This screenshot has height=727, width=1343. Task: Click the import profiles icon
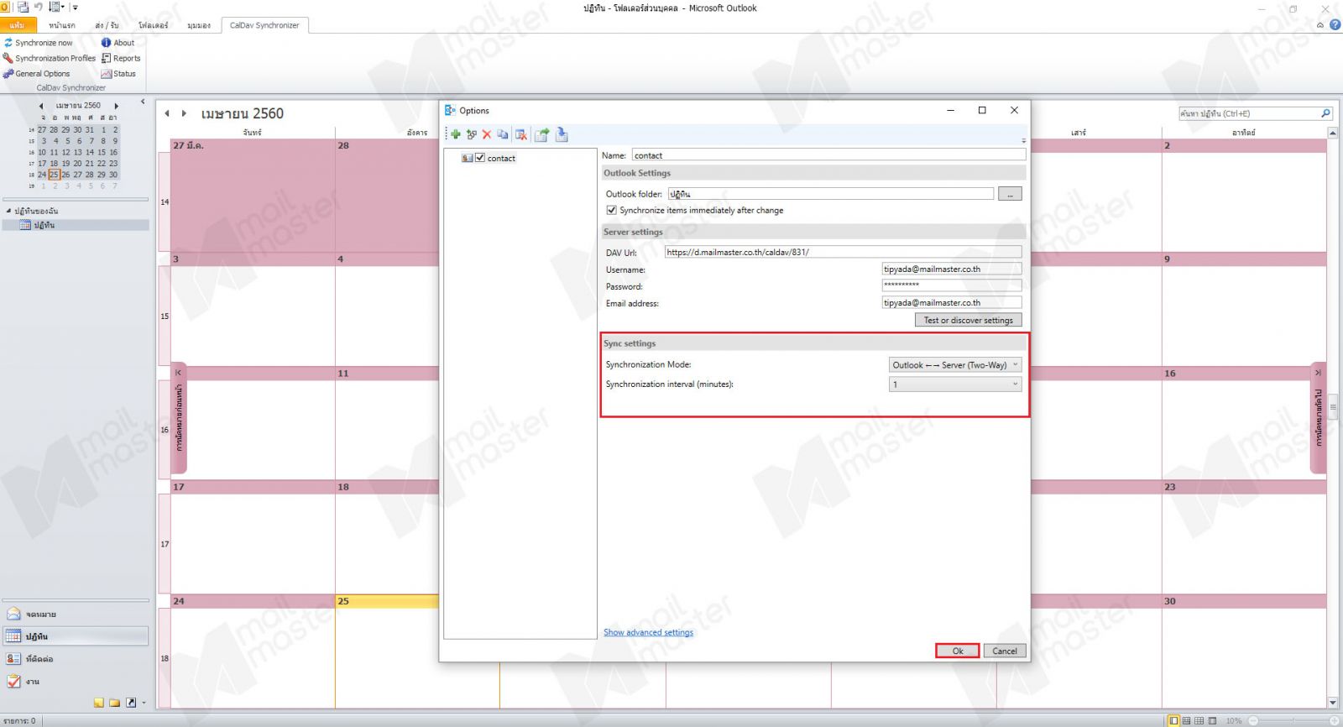[x=562, y=134]
